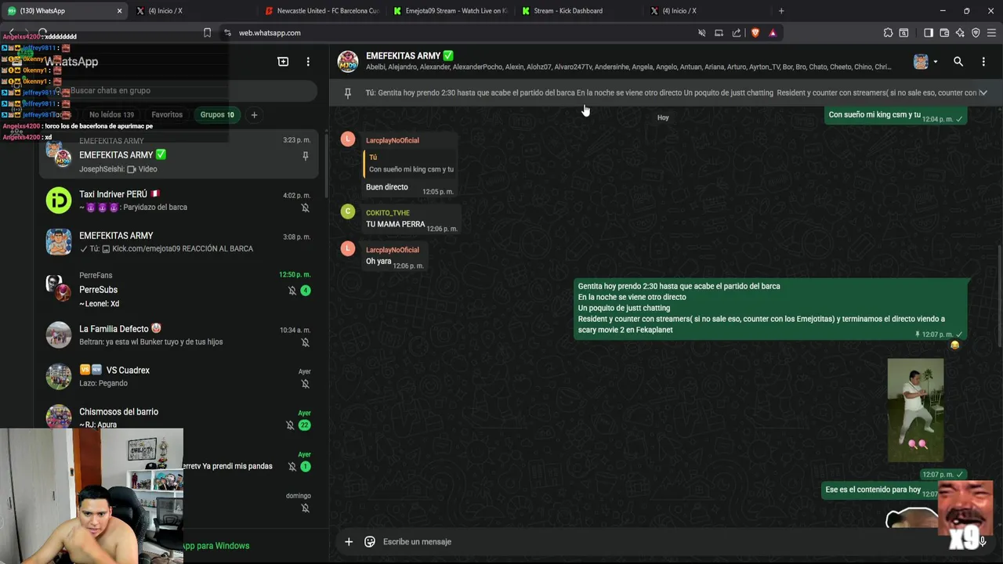The height and width of the screenshot is (564, 1003).
Task: Open a new browser tab with plus
Action: point(781,11)
